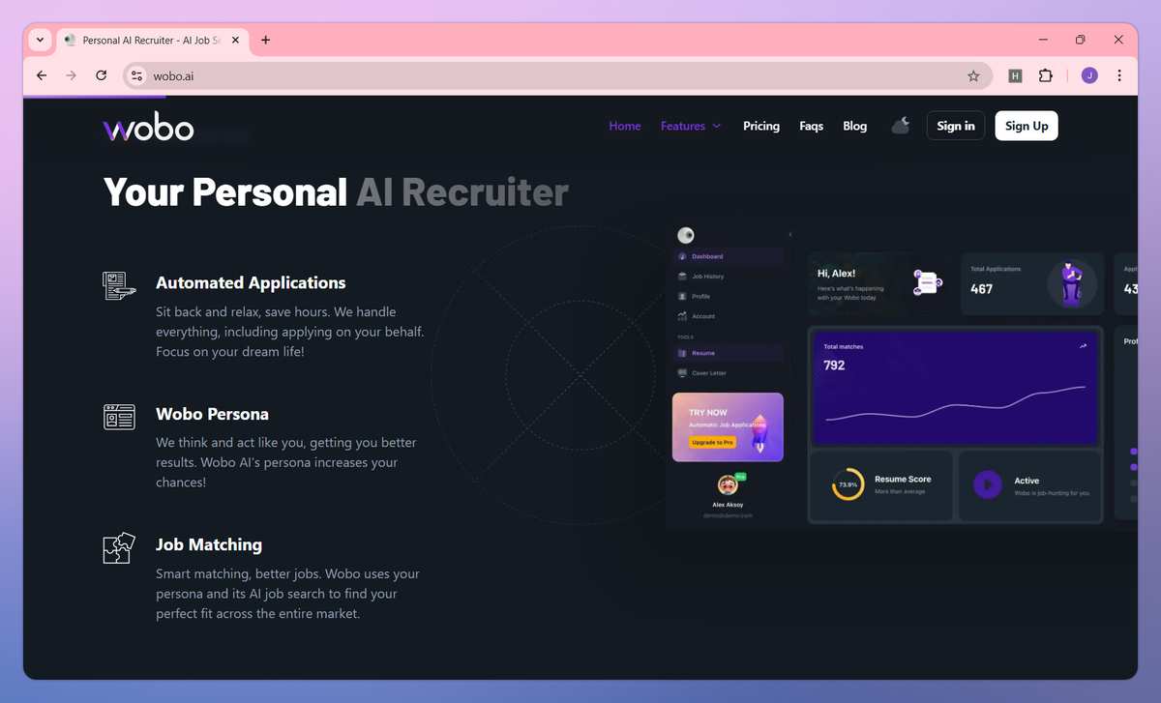Open the H browser extension
The height and width of the screenshot is (703, 1161).
(x=1015, y=75)
